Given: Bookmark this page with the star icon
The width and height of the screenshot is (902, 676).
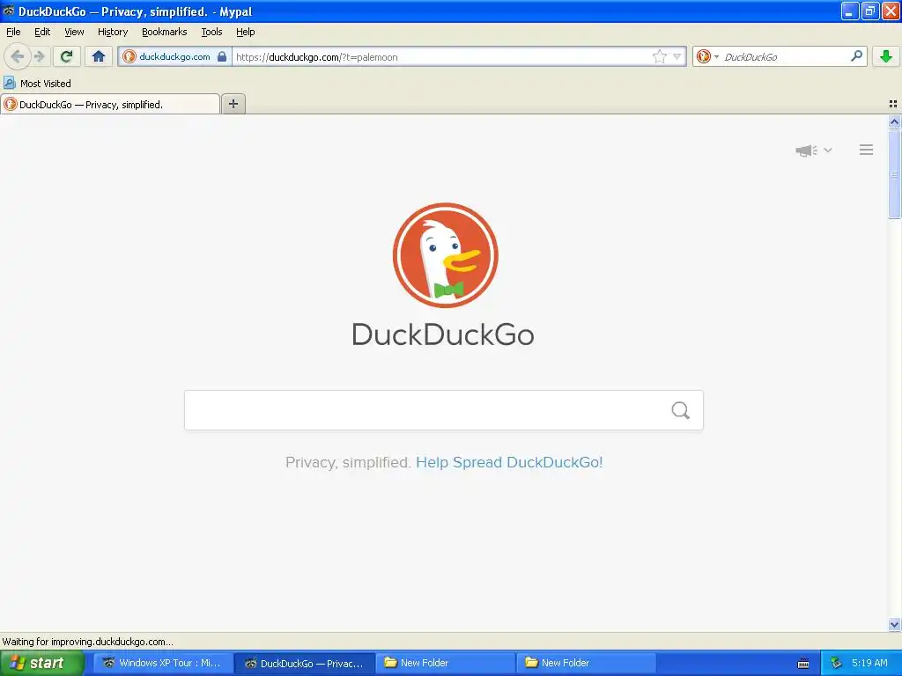Looking at the screenshot, I should click(x=659, y=56).
